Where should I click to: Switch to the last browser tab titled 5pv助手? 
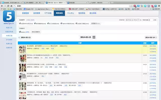click(99, 3)
